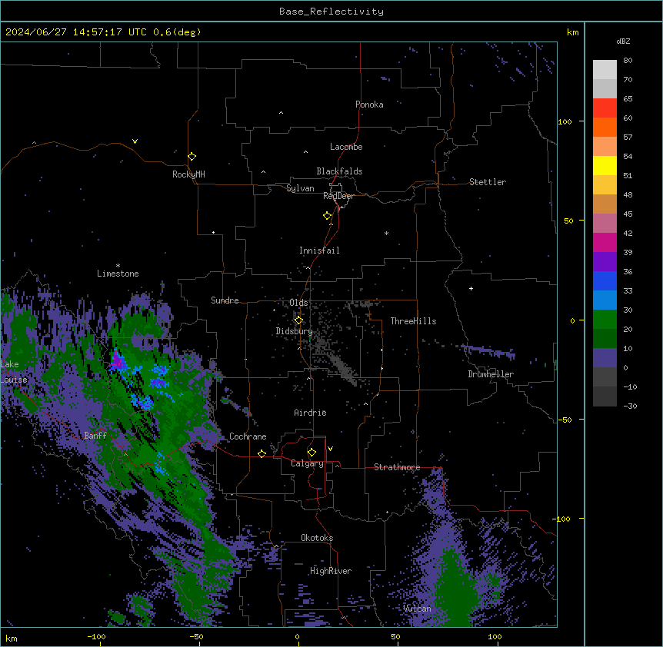The height and width of the screenshot is (647, 663).
Task: Pick the red 60 dBZ legend color
Action: pos(605,108)
